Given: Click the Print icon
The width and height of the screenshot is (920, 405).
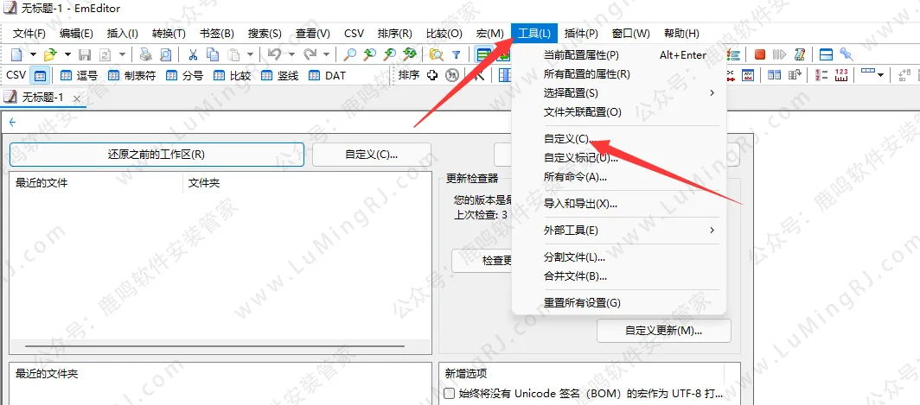Looking at the screenshot, I should [145, 55].
